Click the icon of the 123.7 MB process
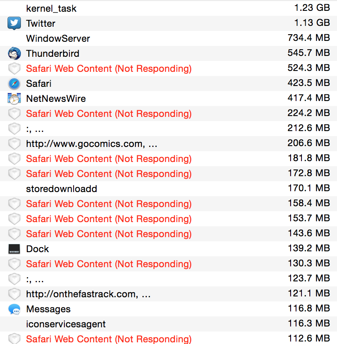The image size is (337, 344). click(14, 279)
